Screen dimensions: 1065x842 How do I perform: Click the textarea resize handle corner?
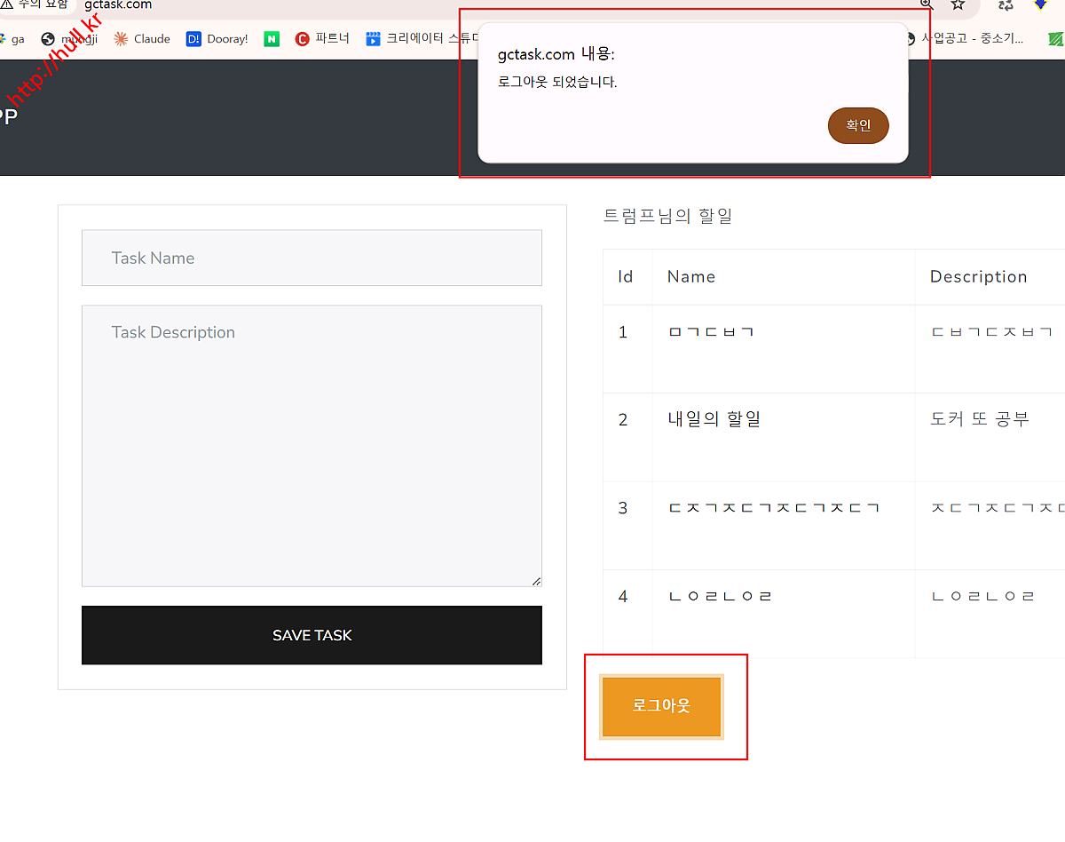click(536, 581)
